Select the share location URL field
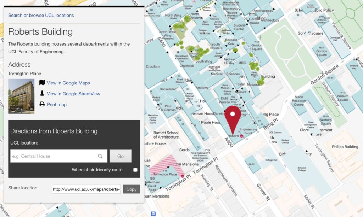 point(86,189)
